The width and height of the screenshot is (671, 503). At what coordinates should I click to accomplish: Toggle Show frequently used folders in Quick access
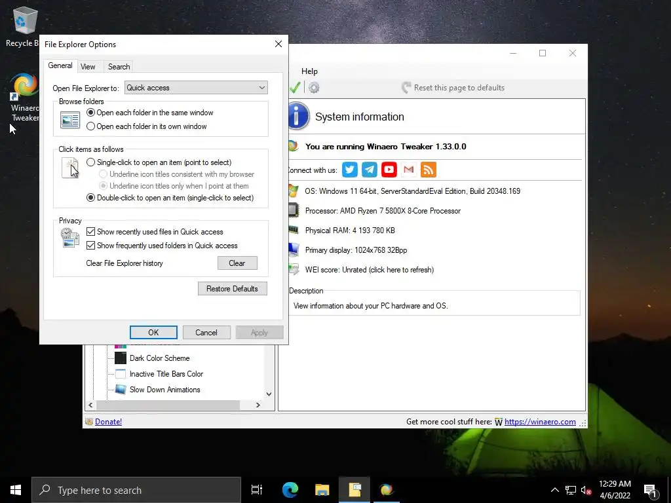(x=163, y=246)
